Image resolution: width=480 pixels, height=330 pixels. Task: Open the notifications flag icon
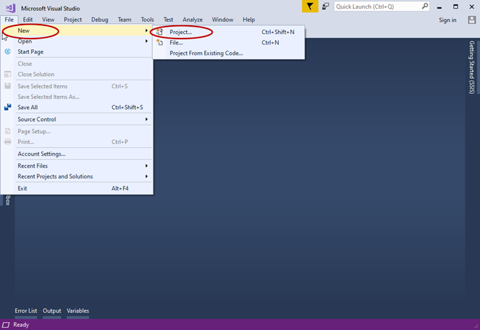click(310, 7)
